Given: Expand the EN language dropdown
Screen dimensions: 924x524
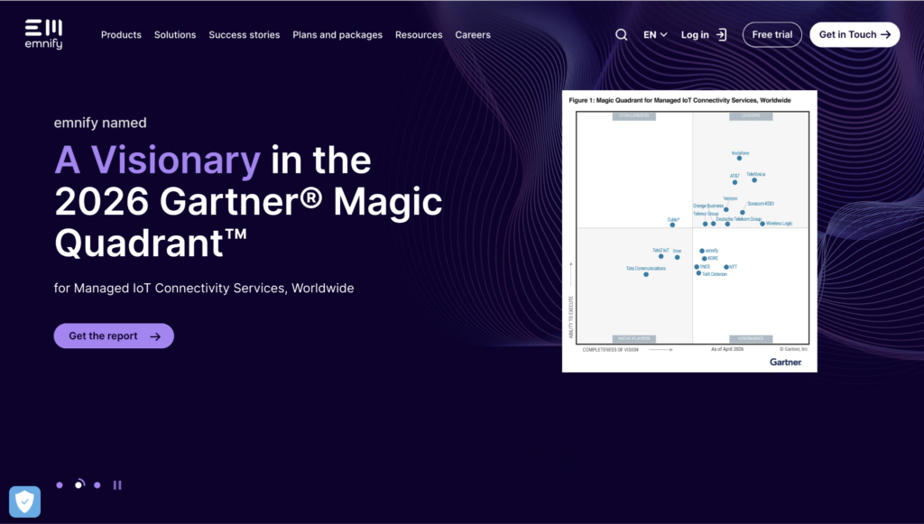Looking at the screenshot, I should point(655,35).
